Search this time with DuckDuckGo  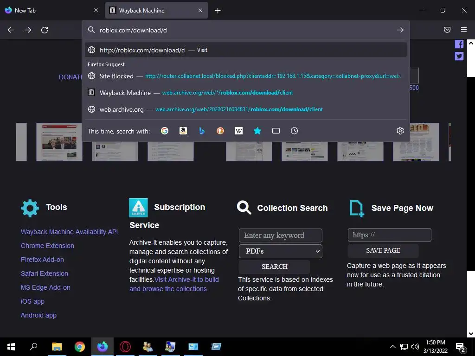point(220,131)
